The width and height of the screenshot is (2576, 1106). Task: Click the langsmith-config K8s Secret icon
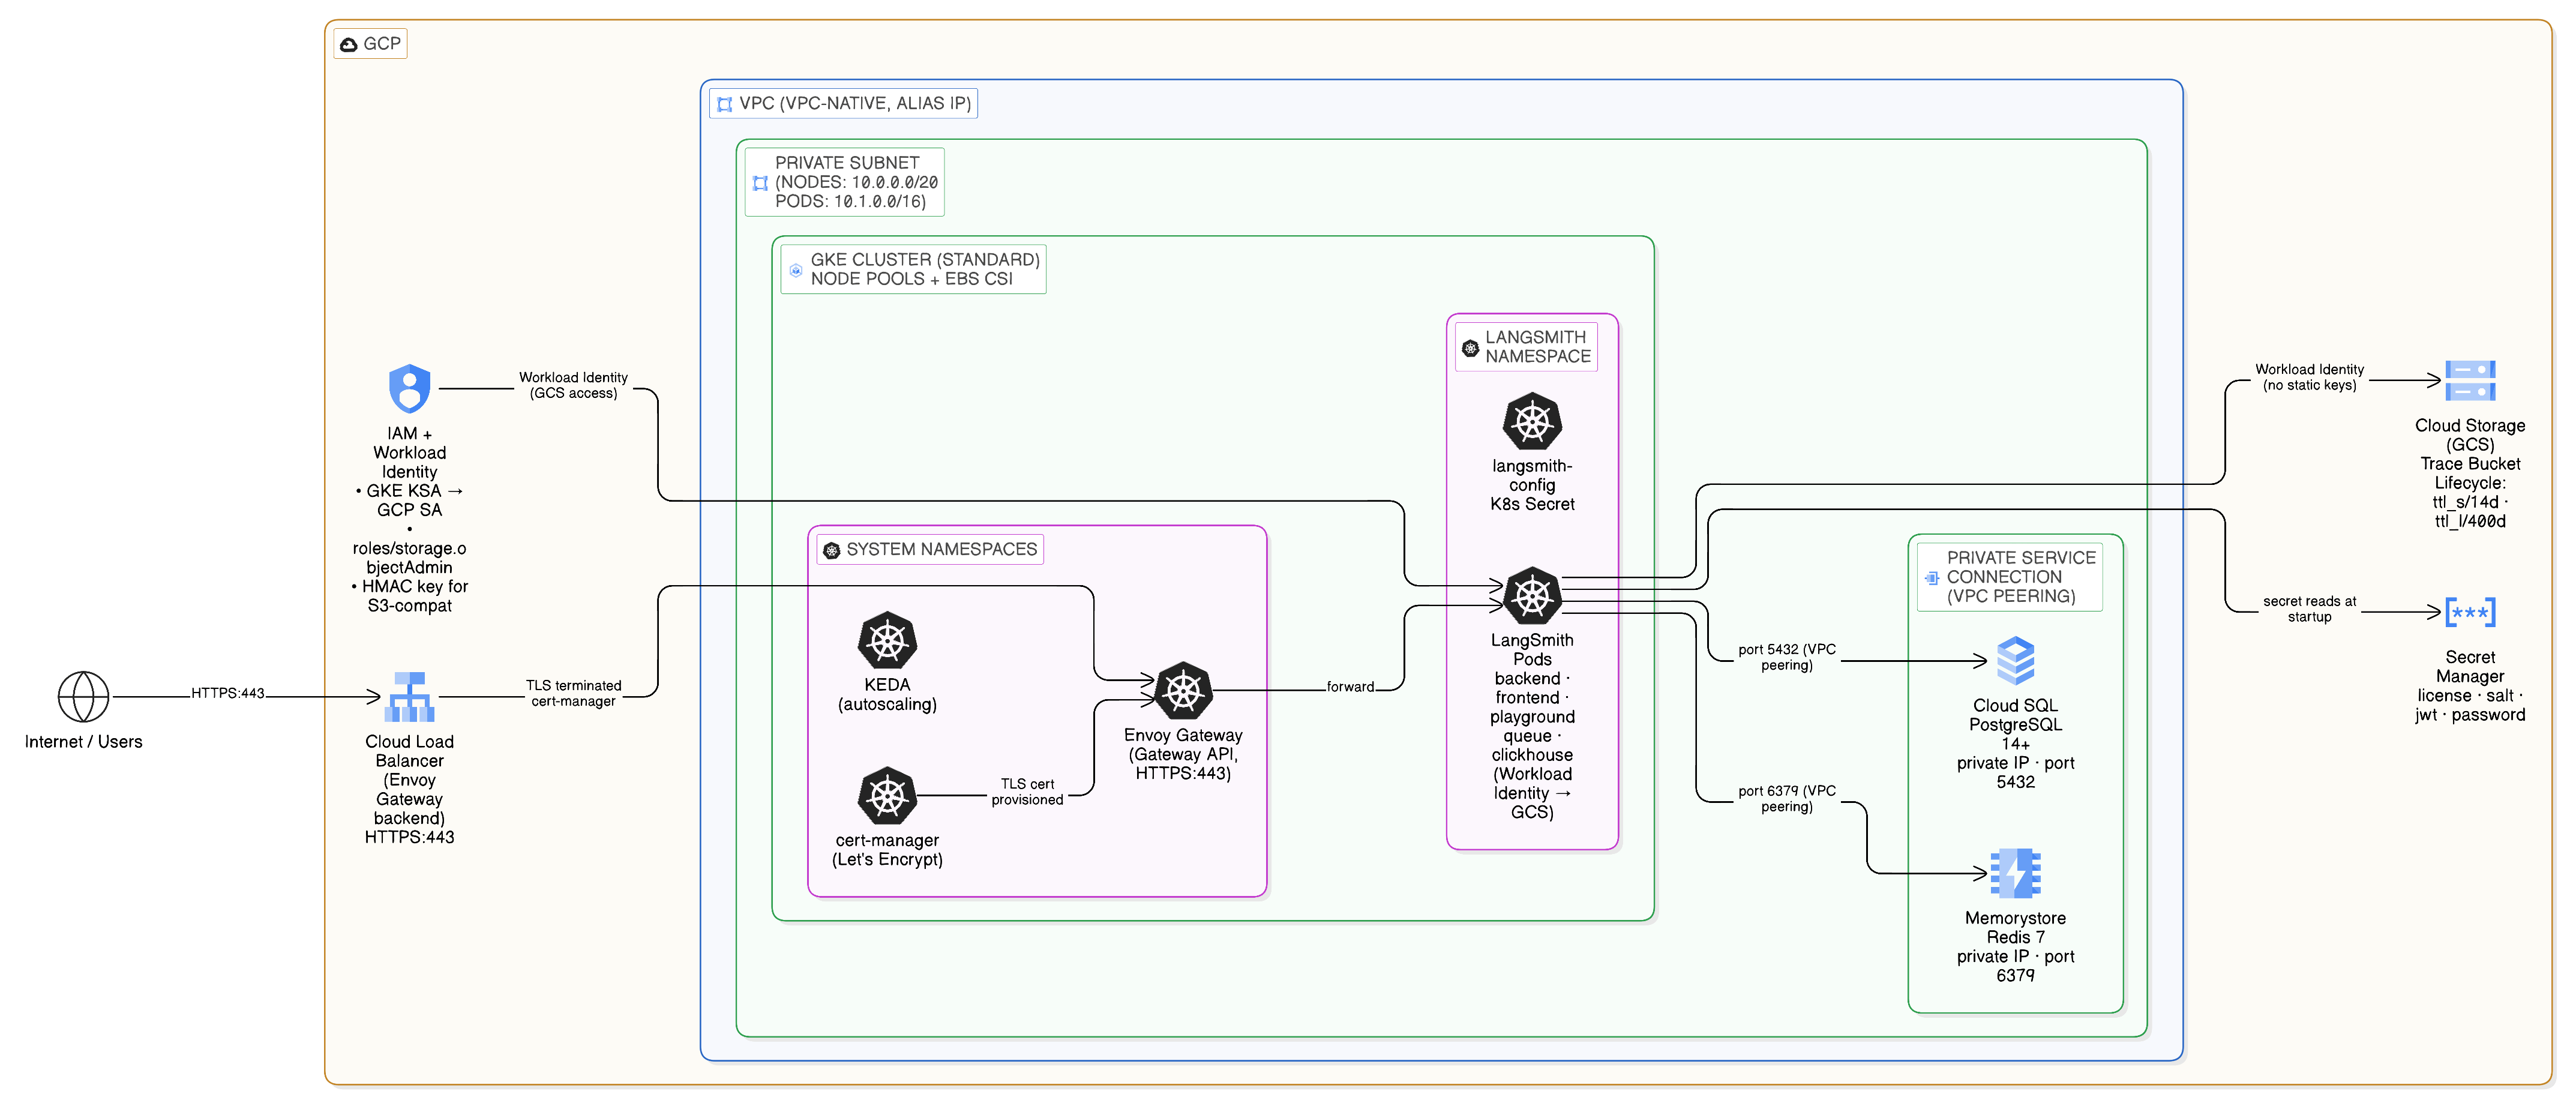[x=1532, y=422]
